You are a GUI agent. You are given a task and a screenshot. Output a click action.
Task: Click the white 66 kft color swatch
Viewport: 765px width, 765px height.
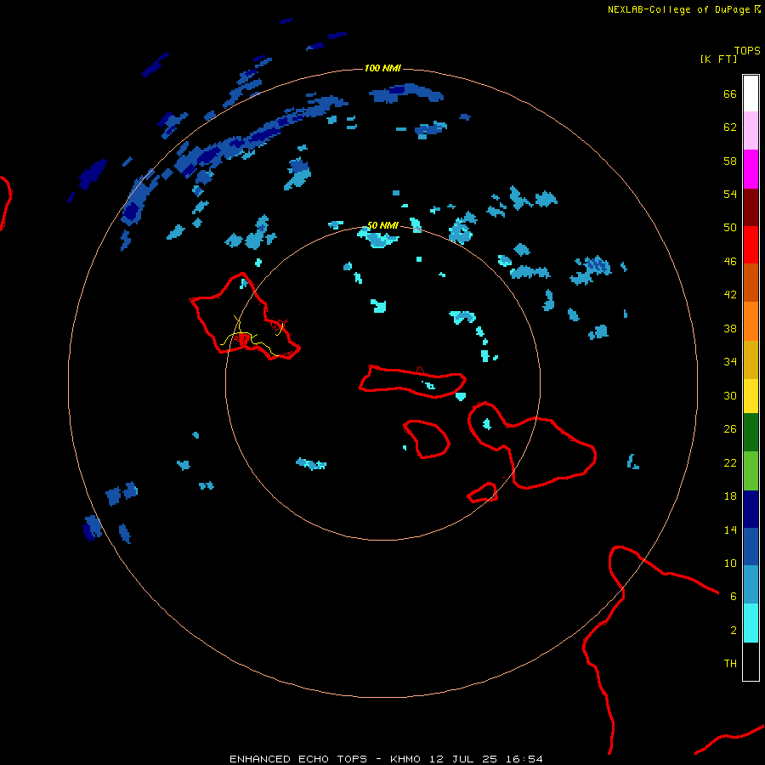click(751, 93)
